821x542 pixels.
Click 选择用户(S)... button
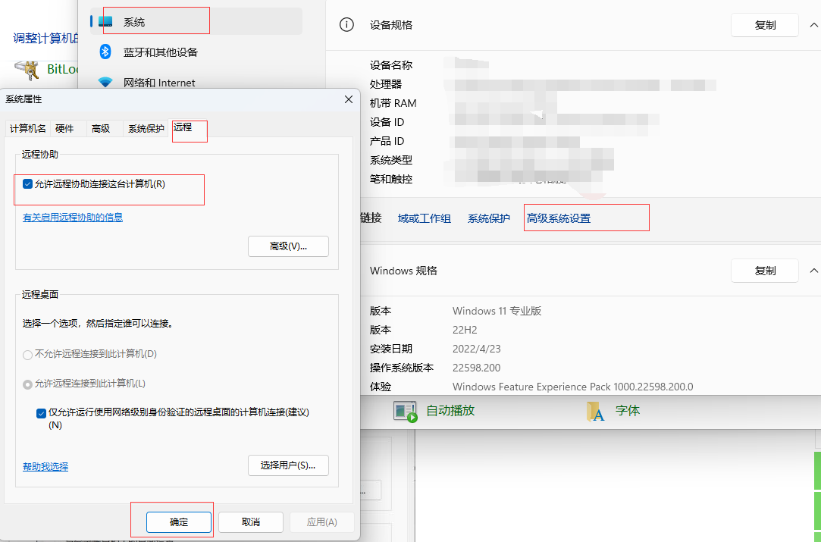tap(288, 465)
